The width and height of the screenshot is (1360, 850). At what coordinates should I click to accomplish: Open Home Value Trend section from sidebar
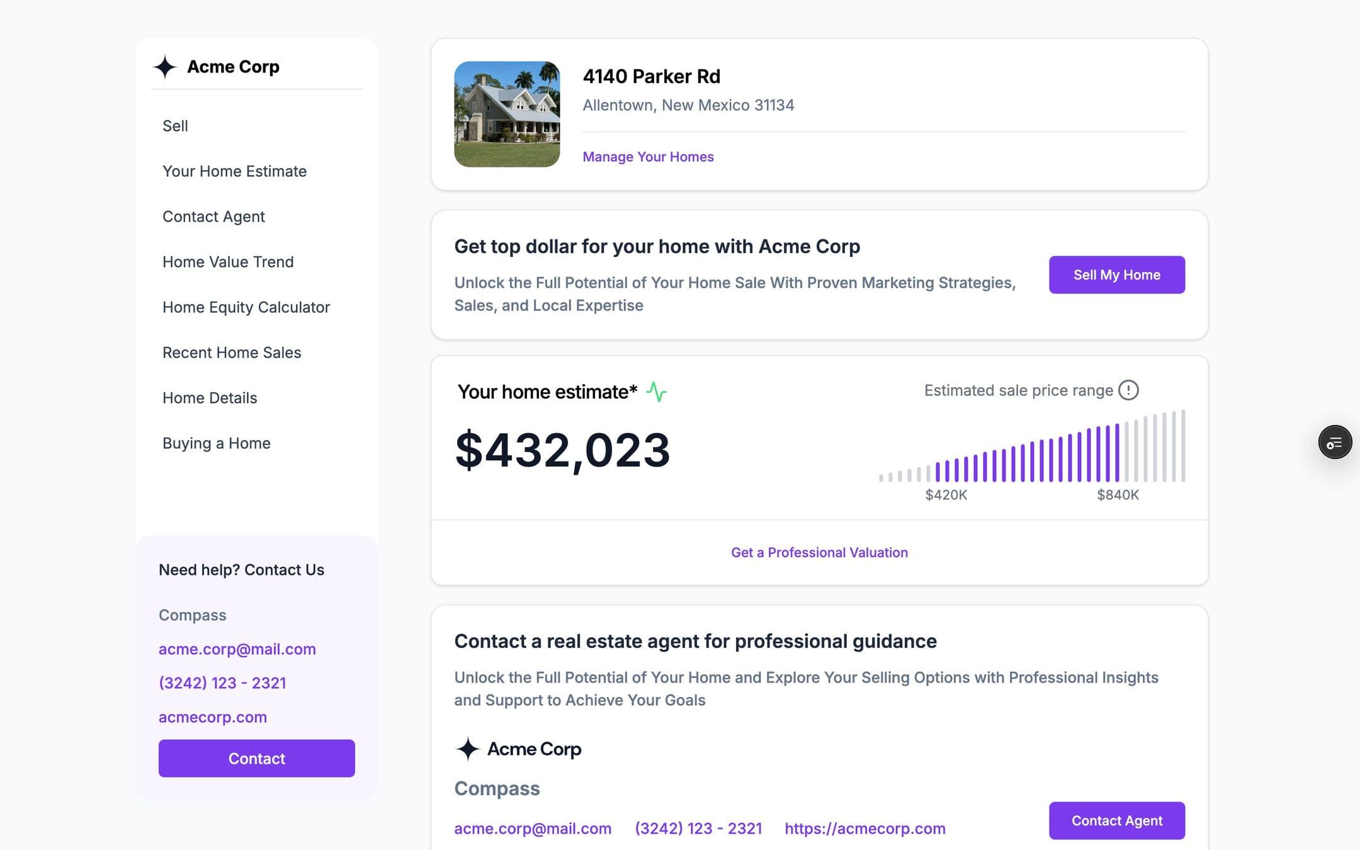(x=228, y=262)
